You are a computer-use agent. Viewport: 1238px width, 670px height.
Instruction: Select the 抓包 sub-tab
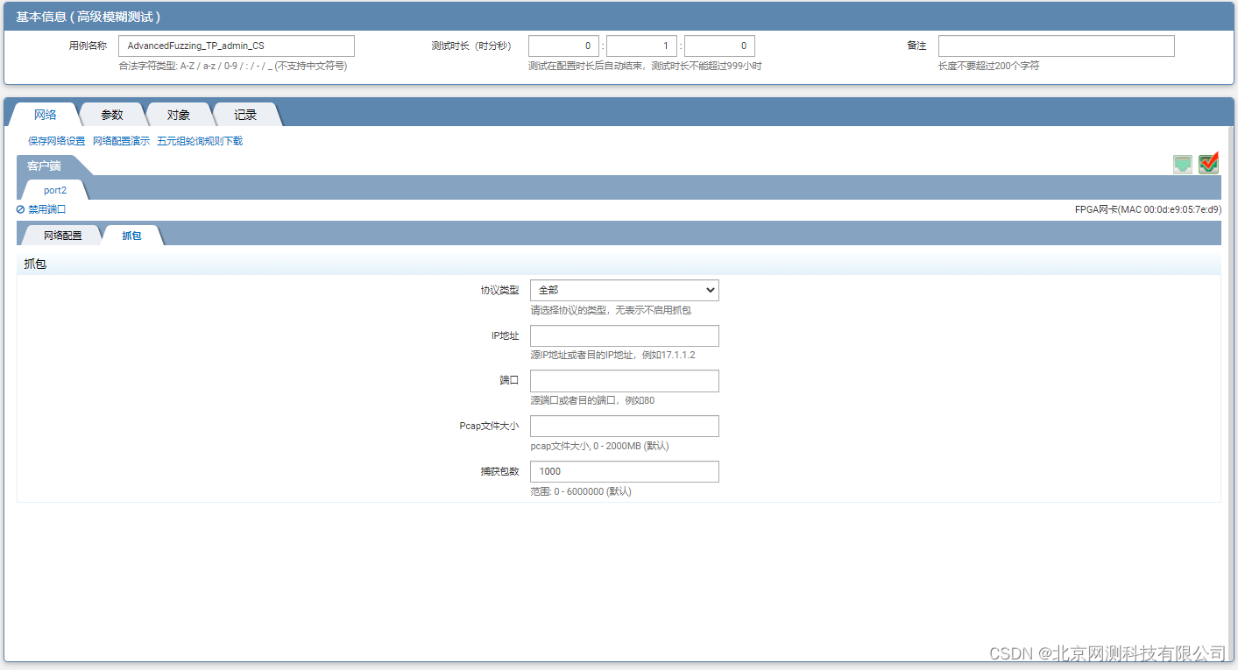(x=131, y=235)
